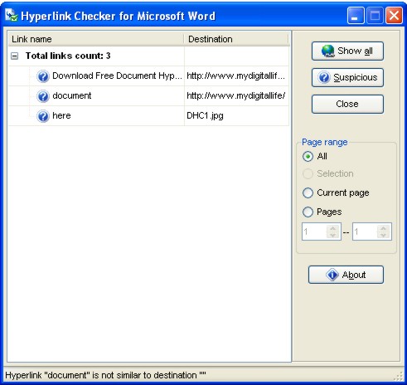Click the question mark icon beside 'here' link

click(x=43, y=116)
